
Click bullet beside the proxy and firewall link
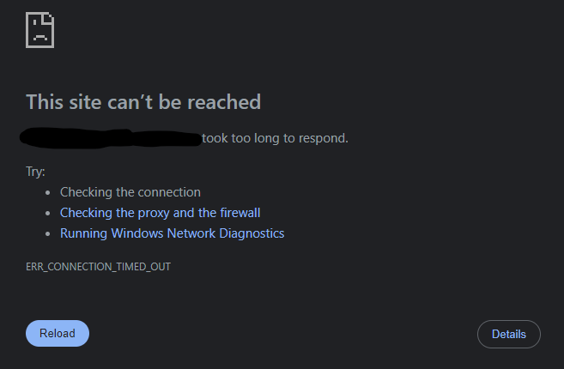(x=47, y=214)
